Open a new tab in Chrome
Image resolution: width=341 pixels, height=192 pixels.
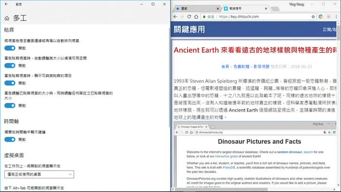pyautogui.click(x=275, y=9)
